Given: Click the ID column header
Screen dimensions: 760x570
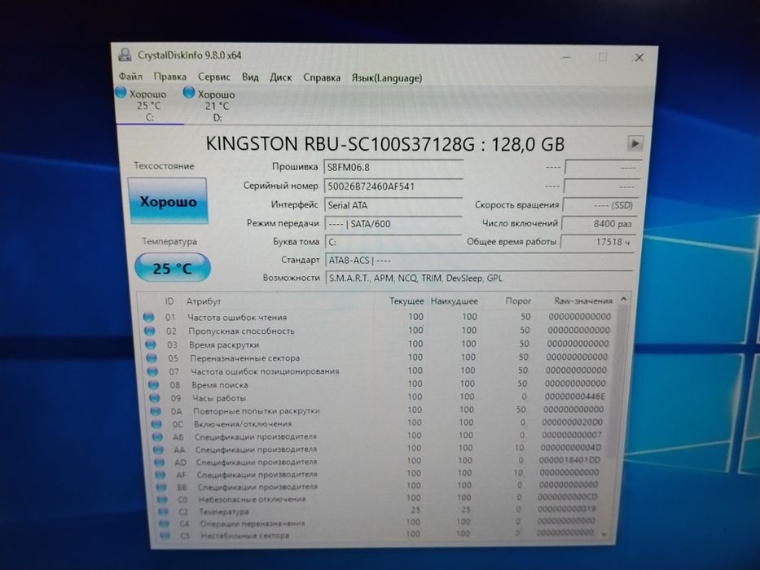Looking at the screenshot, I should pyautogui.click(x=169, y=301).
